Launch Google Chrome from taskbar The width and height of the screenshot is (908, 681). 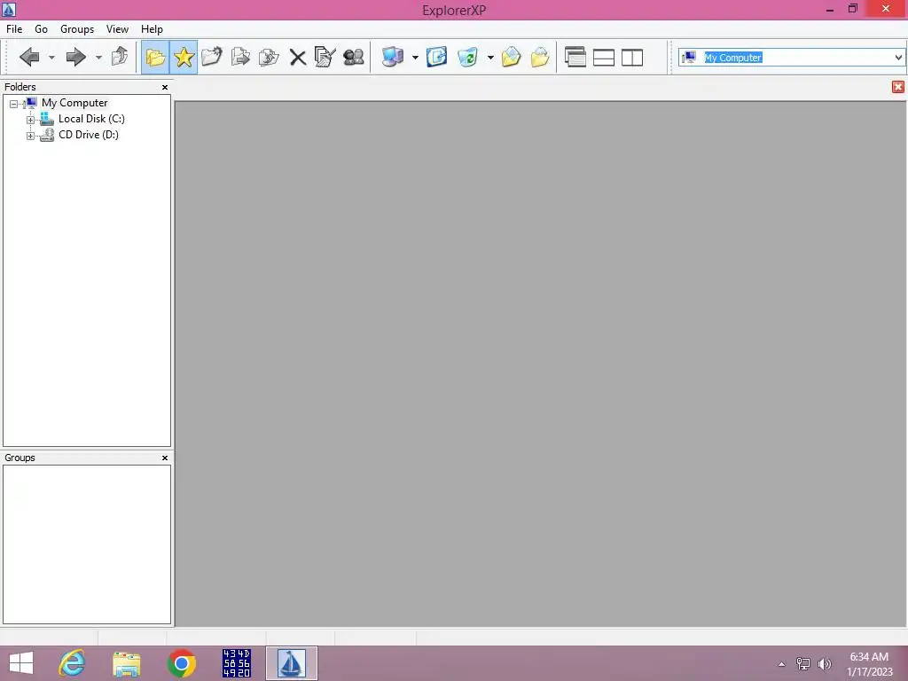coord(181,663)
